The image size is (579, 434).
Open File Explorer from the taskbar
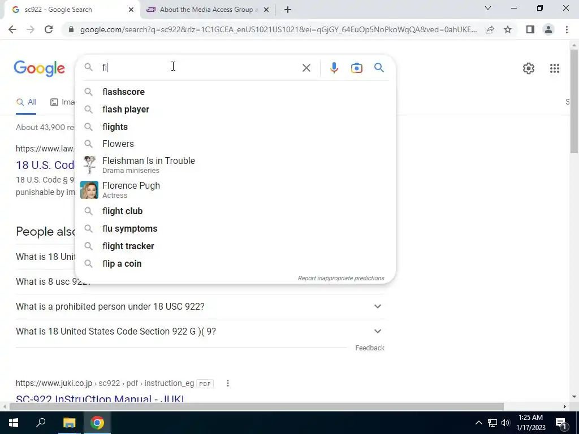(x=69, y=423)
